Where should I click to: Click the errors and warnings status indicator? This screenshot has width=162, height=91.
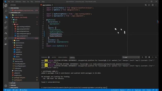click(x=15, y=90)
